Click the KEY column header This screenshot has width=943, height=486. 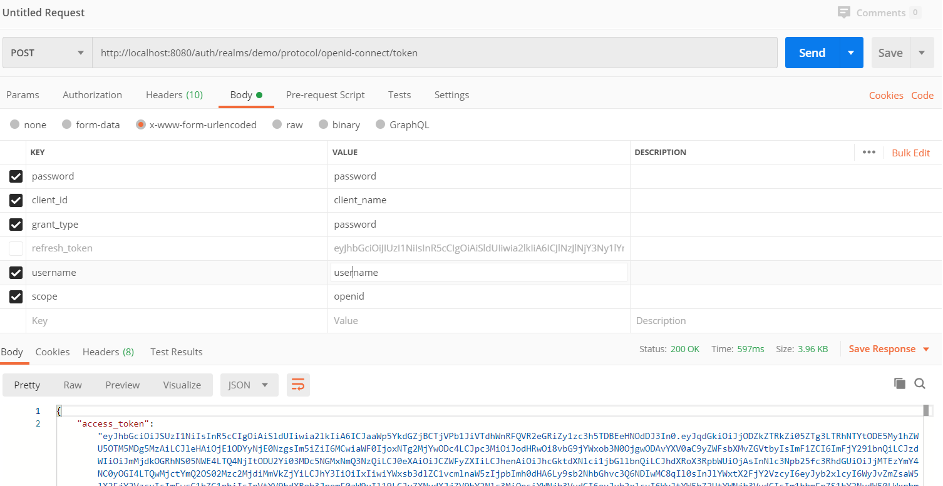(38, 153)
